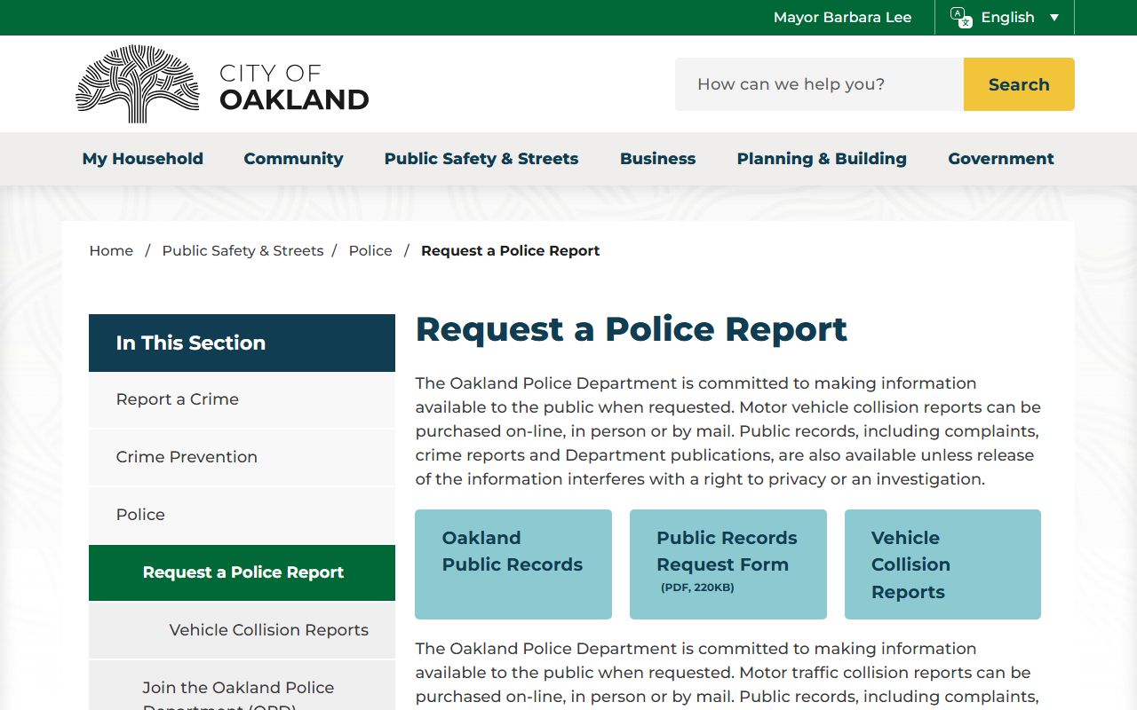Click the CITY OF OAKLAND wordmark text
Viewport: 1137px width, 710px height.
coord(294,86)
